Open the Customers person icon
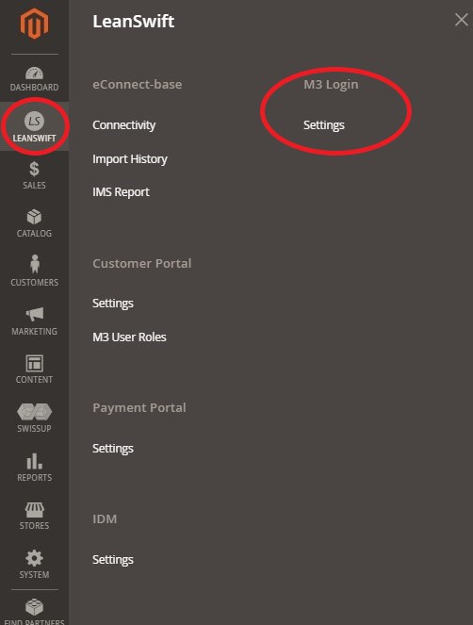The height and width of the screenshot is (625, 473). pyautogui.click(x=35, y=264)
